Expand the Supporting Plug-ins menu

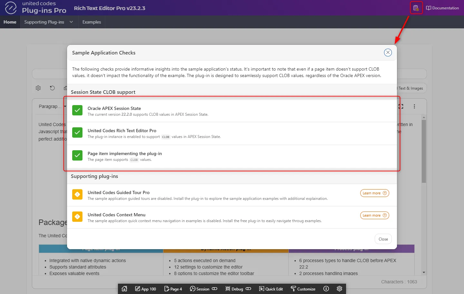pyautogui.click(x=48, y=22)
